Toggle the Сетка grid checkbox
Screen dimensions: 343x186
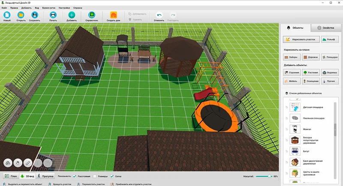point(112,177)
